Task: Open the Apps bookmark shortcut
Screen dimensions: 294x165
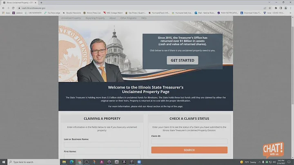Action: tap(6, 13)
